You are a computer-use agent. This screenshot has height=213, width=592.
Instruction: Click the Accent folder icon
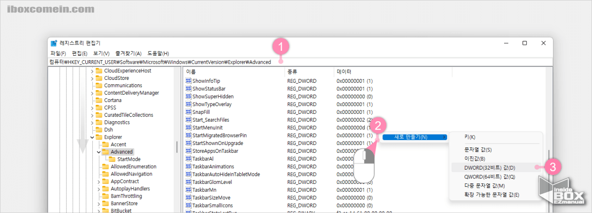(105, 144)
